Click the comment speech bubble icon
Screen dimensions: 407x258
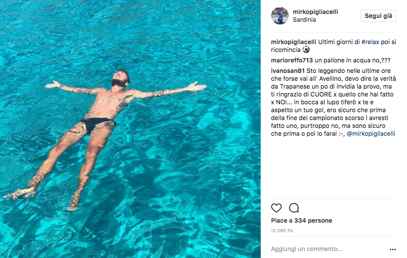(294, 208)
